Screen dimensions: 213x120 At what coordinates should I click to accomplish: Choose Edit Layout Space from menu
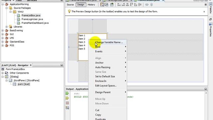(107, 86)
